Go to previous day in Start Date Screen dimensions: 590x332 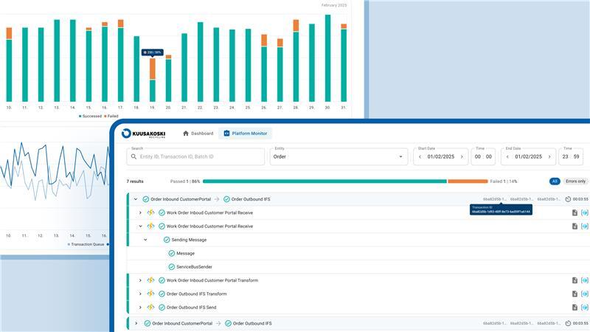420,157
